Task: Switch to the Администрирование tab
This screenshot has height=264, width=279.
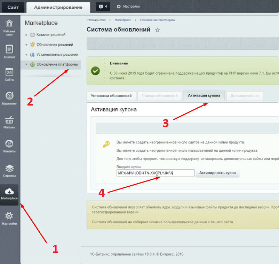Action: click(58, 7)
